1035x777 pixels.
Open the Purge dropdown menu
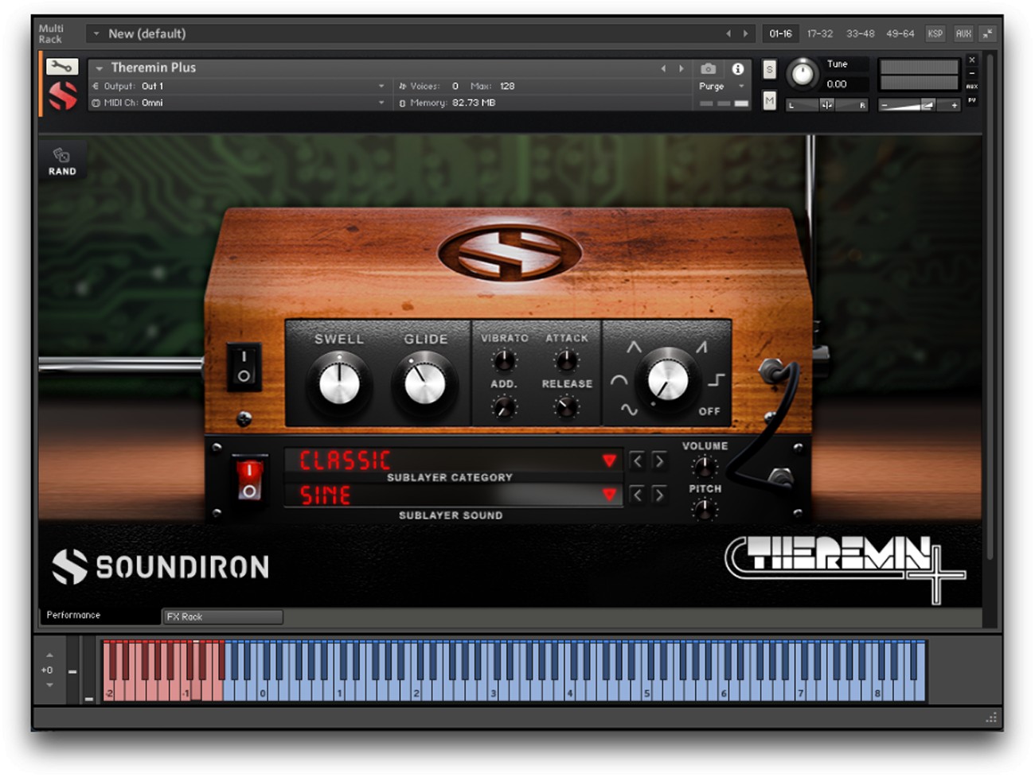pos(721,86)
